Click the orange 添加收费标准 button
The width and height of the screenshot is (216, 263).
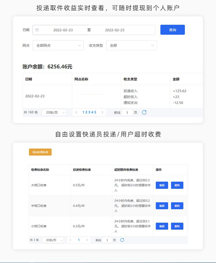tap(40, 152)
